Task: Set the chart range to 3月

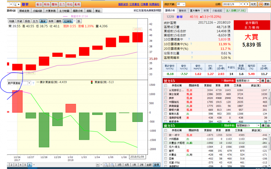Action: click(x=119, y=165)
